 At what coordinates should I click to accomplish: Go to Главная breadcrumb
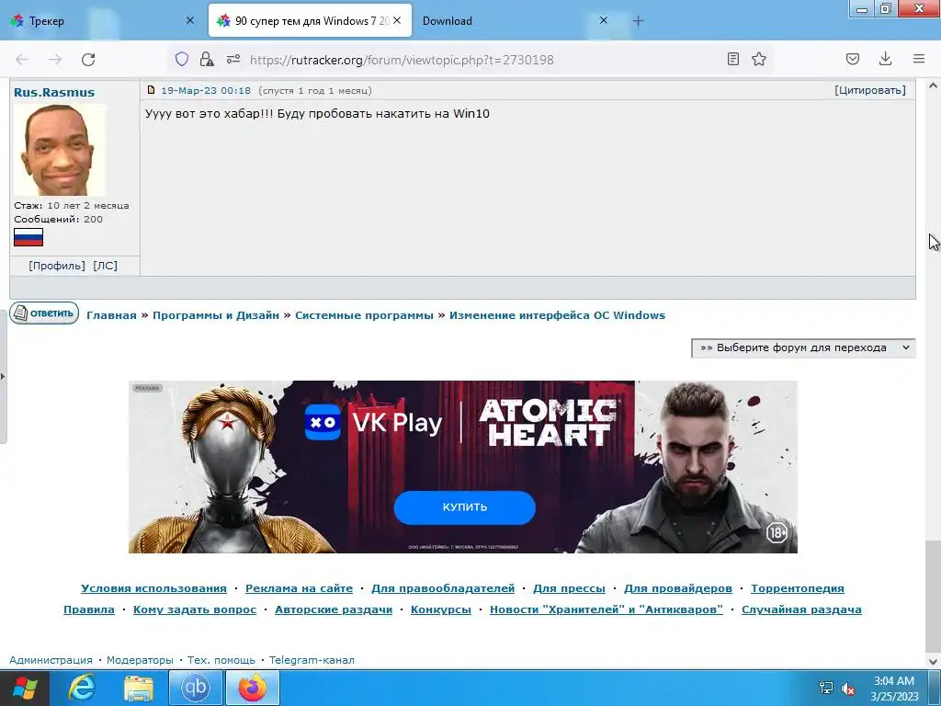point(111,315)
